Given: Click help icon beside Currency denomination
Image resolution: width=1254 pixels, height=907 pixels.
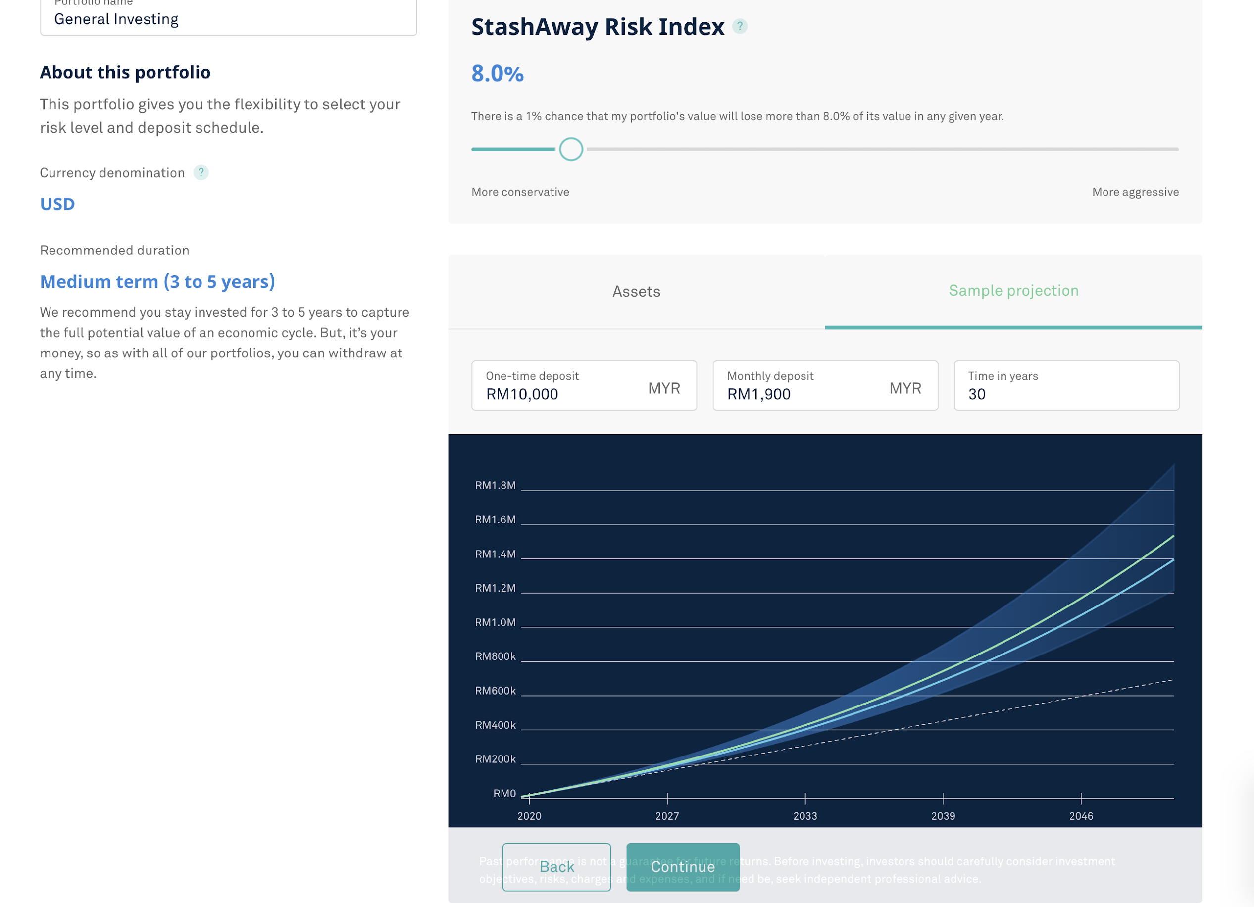Looking at the screenshot, I should pyautogui.click(x=201, y=173).
